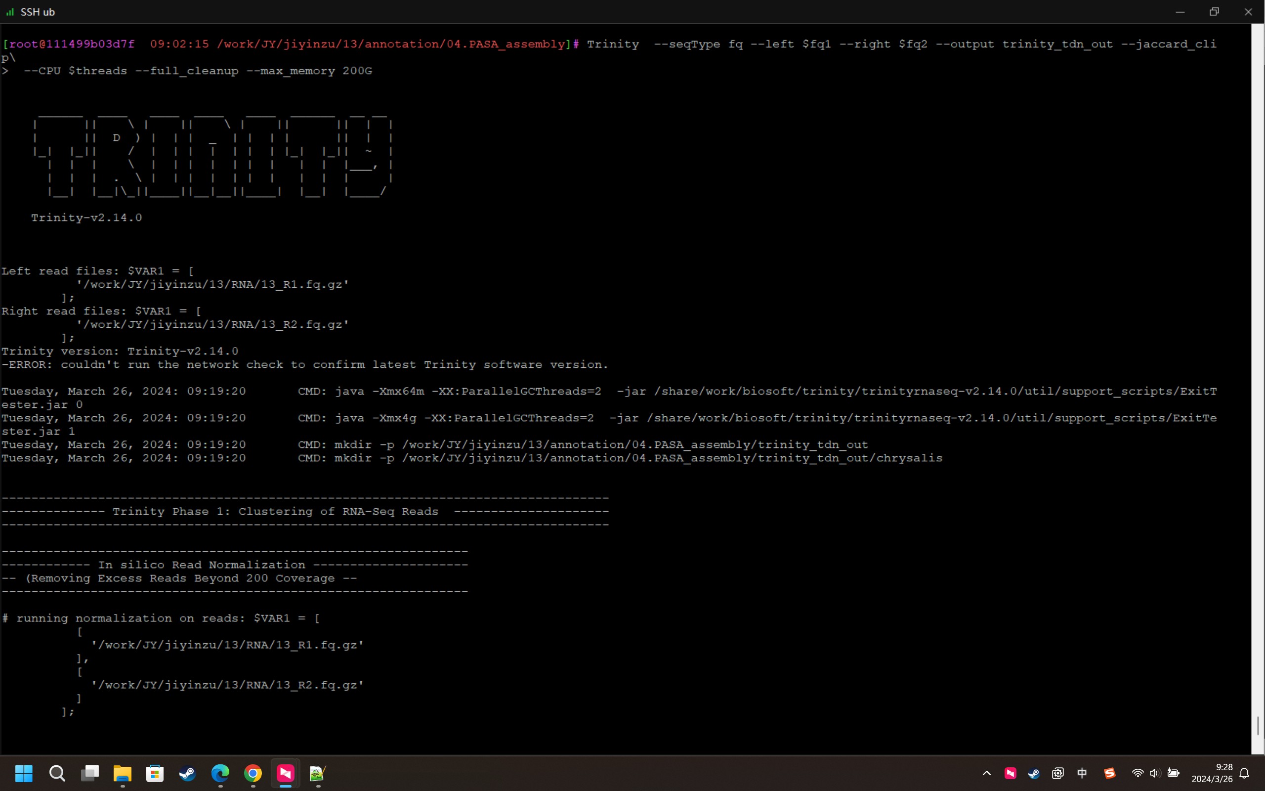Screen dimensions: 1265x791
Task: Click the 'Left read files: $VAR1' line
Action: pyautogui.click(x=98, y=271)
